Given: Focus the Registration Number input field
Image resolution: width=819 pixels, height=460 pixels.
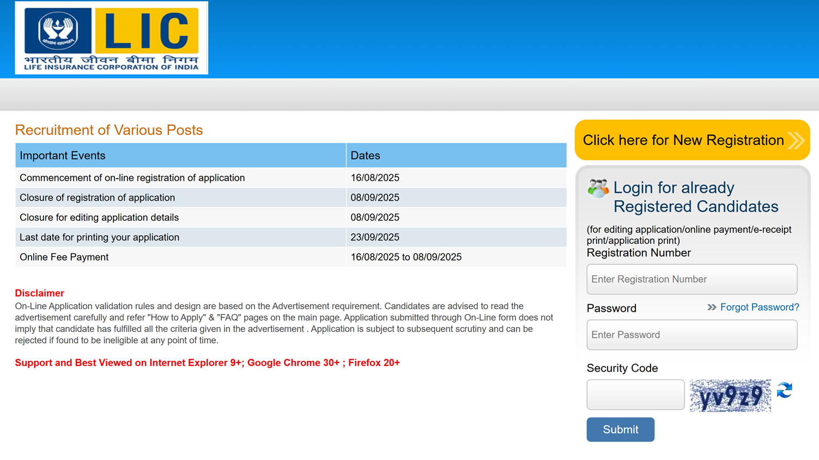Looking at the screenshot, I should point(692,279).
